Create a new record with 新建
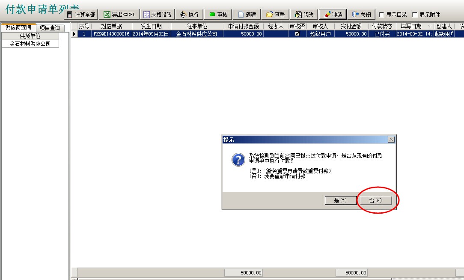The height and width of the screenshot is (280, 464). [247, 15]
